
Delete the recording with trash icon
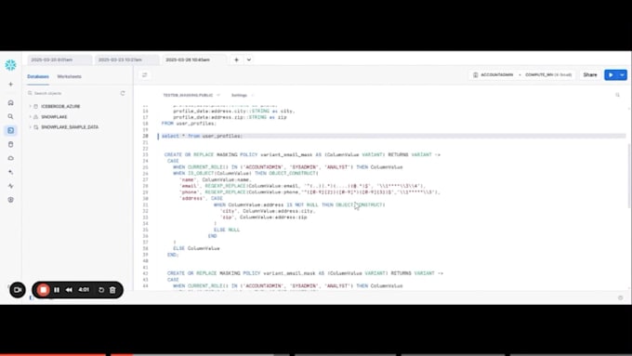click(x=112, y=290)
